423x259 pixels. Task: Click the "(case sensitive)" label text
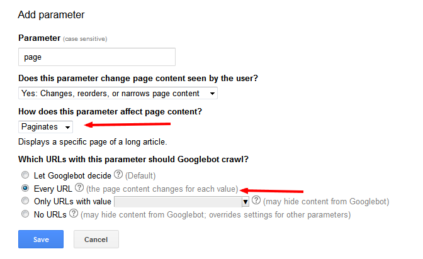(x=85, y=39)
